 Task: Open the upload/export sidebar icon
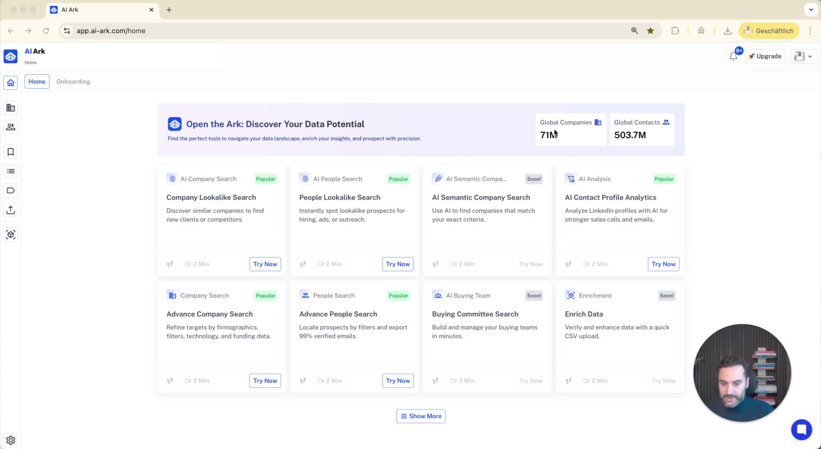click(x=11, y=210)
